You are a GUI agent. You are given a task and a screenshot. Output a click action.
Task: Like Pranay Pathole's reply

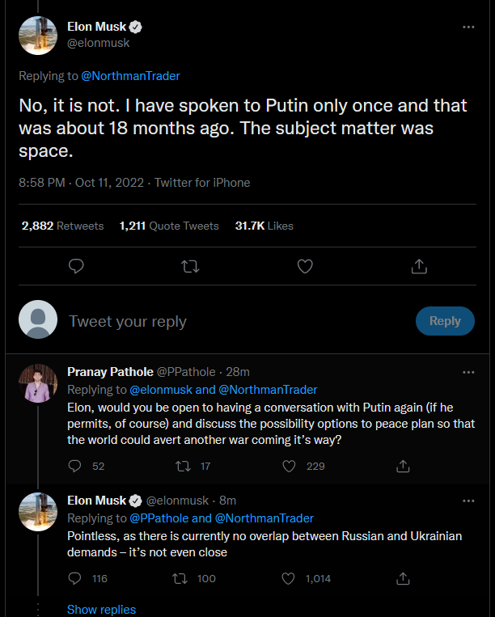pyautogui.click(x=290, y=466)
